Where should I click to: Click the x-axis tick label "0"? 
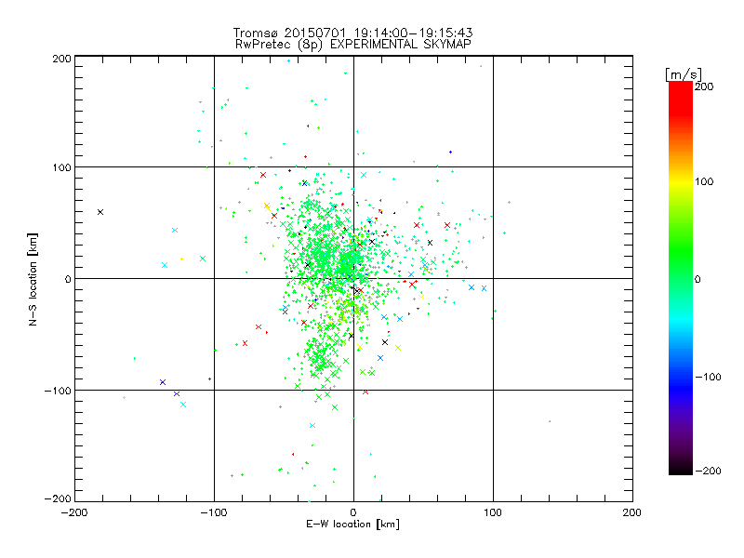(x=353, y=512)
